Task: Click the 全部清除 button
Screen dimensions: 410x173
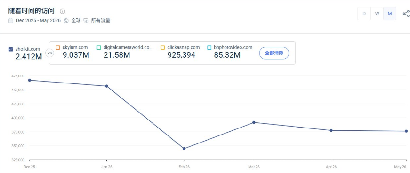Action: [x=274, y=53]
